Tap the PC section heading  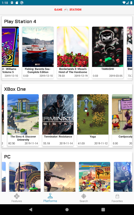pyautogui.click(x=7, y=157)
